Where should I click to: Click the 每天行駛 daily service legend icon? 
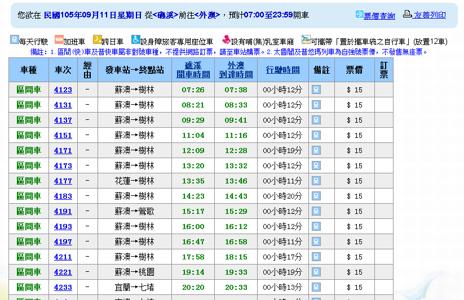(15, 39)
